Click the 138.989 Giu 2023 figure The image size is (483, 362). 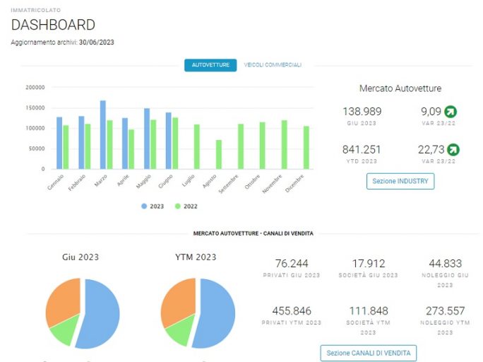[x=362, y=111]
